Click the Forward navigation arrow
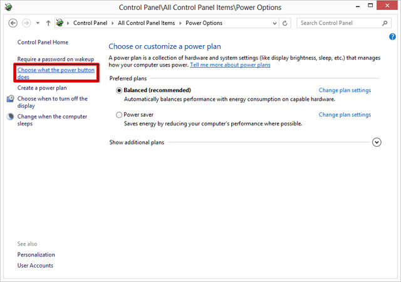This screenshot has width=401, height=282. 26,23
